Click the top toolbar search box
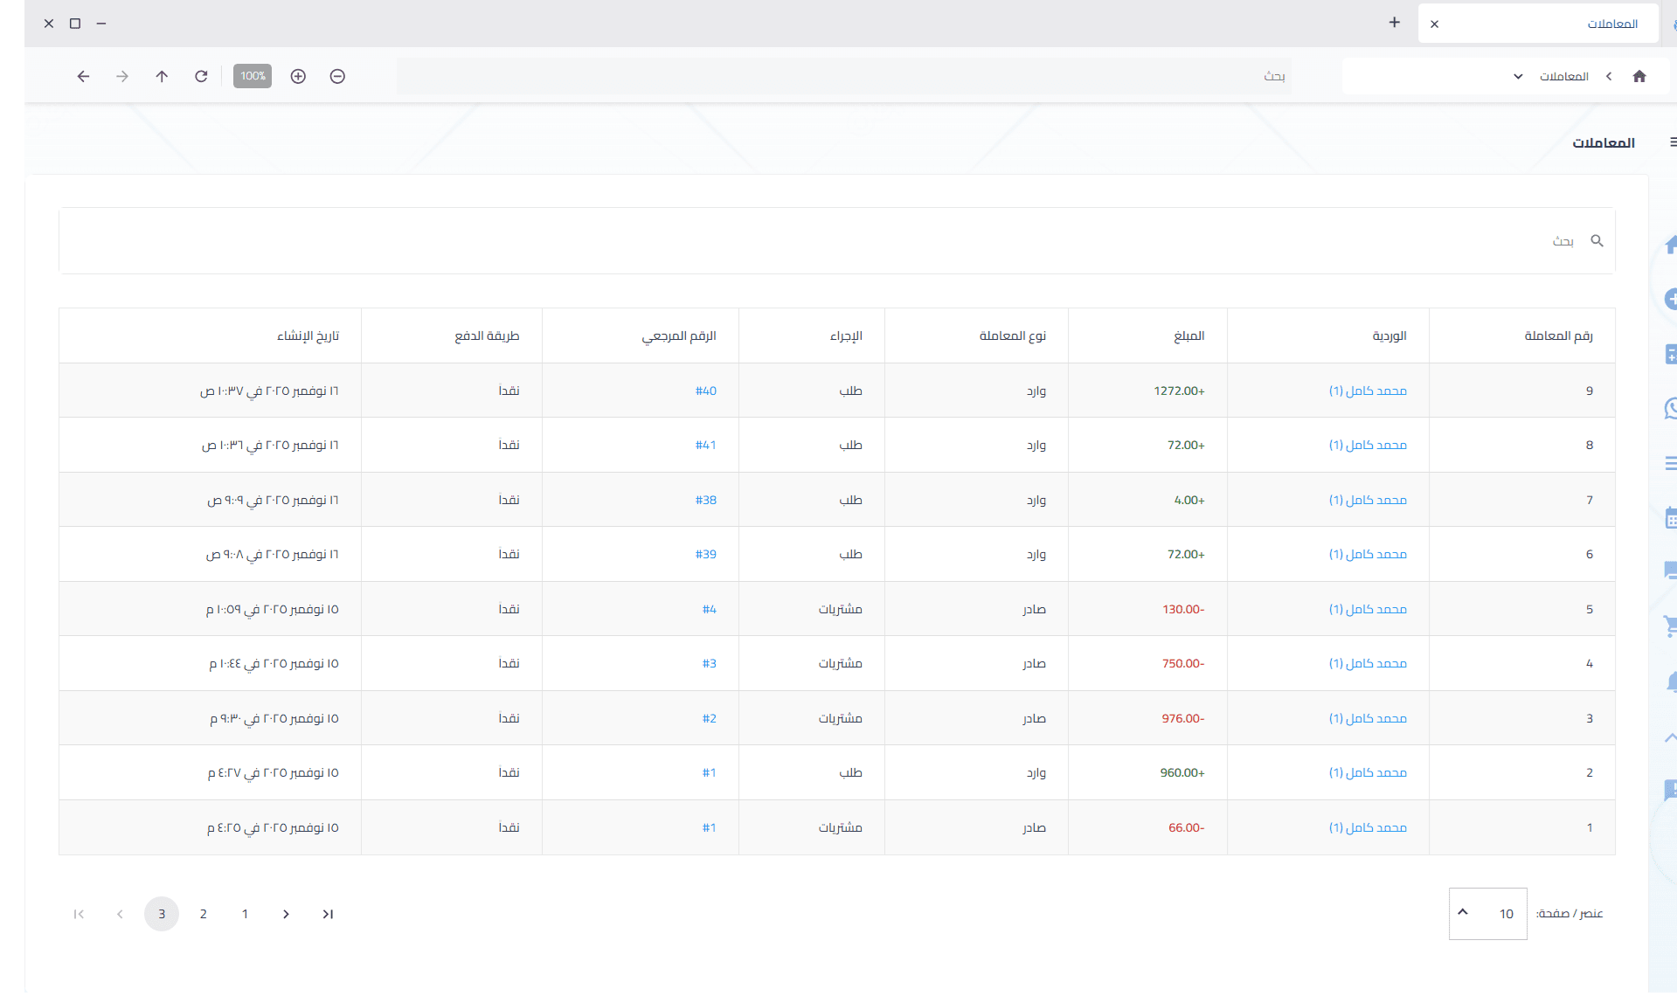The image size is (1677, 996). click(x=843, y=77)
